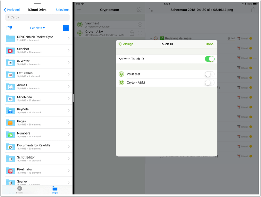Select the Sfoglia tab
The width and height of the screenshot is (261, 197).
point(55,190)
